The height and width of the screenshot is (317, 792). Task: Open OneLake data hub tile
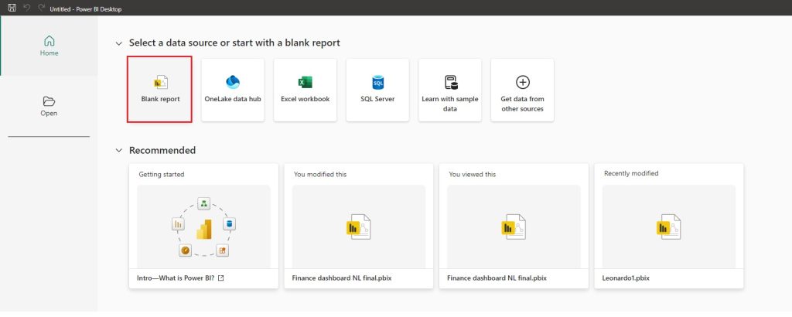(x=233, y=90)
